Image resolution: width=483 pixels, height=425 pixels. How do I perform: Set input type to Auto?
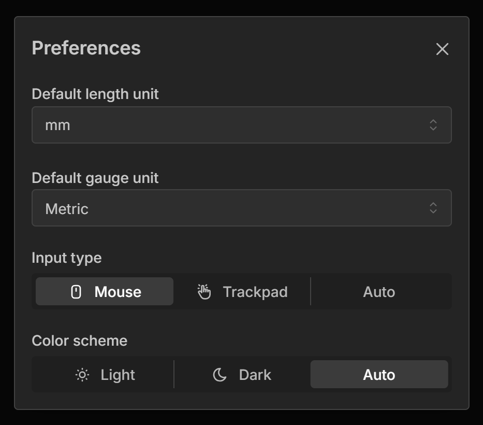coord(379,292)
